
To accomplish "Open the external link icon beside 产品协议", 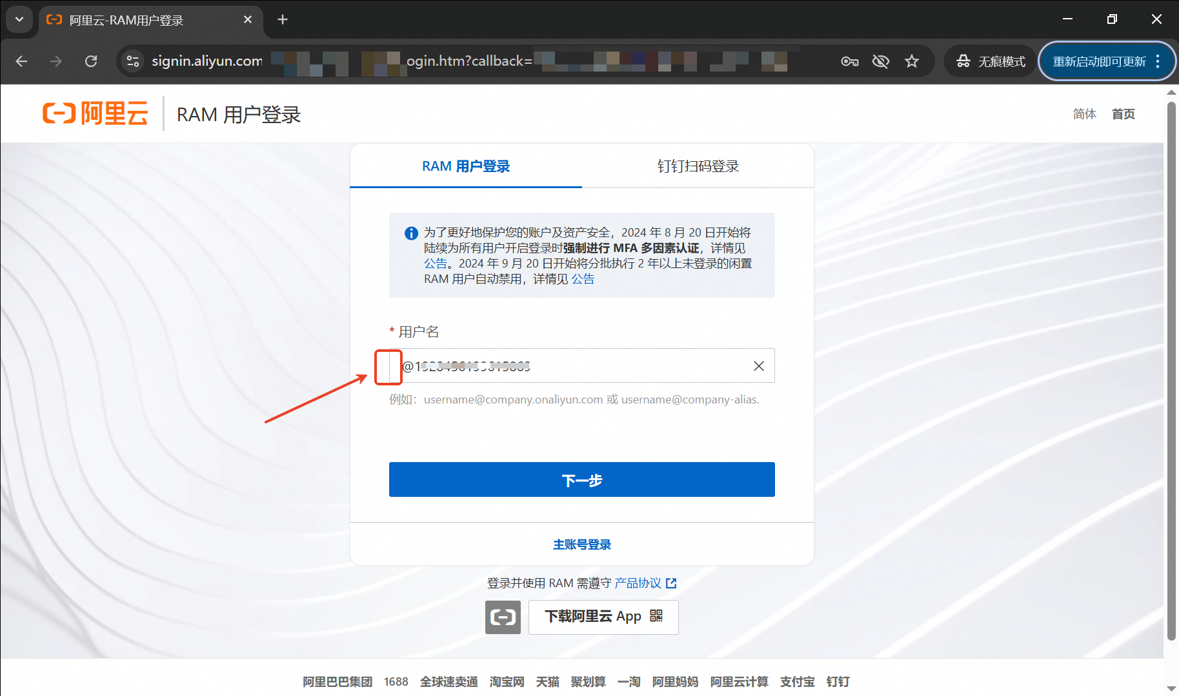I will [671, 583].
